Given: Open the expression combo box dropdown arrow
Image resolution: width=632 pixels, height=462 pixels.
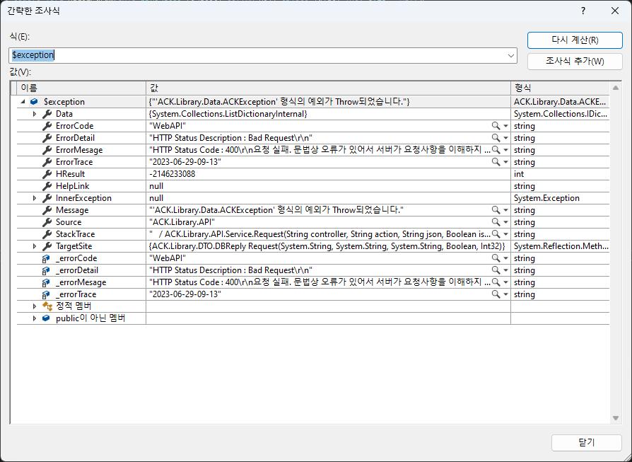Looking at the screenshot, I should point(511,55).
